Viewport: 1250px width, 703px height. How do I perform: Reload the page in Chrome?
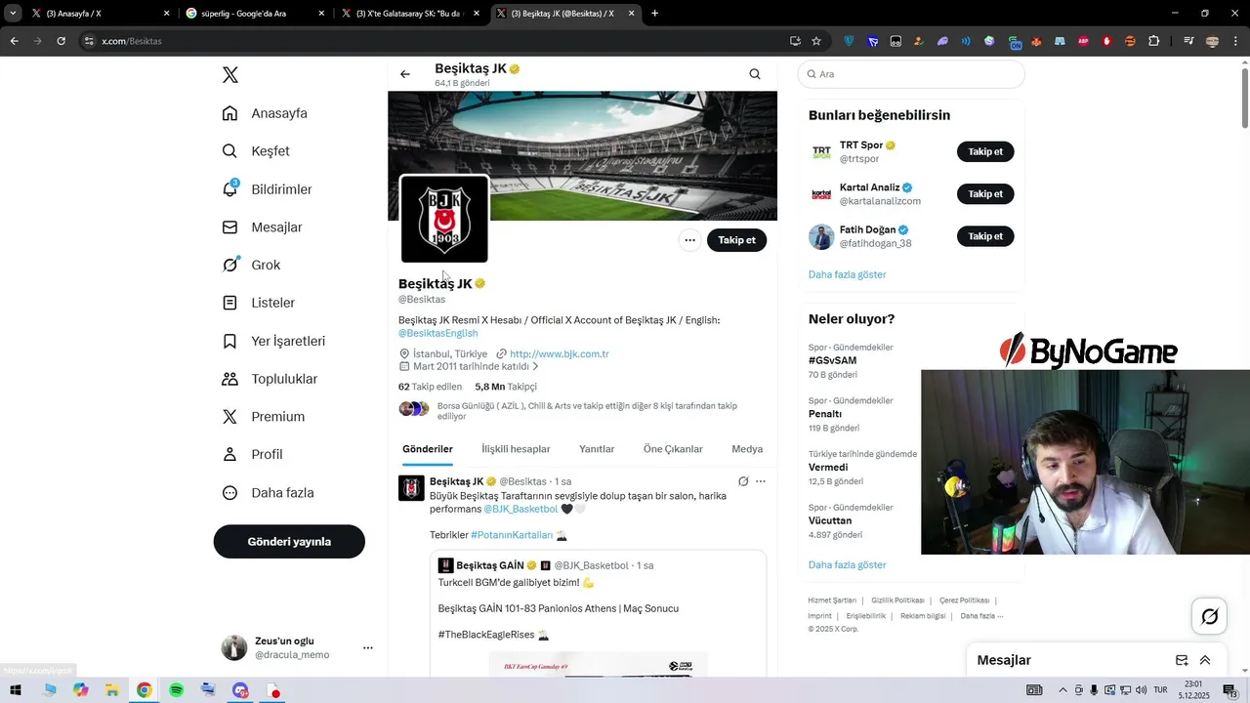click(61, 41)
